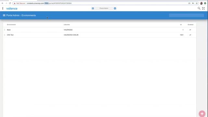Sort by the Environment column header
Image resolution: width=208 pixels, height=117 pixels.
point(11,25)
